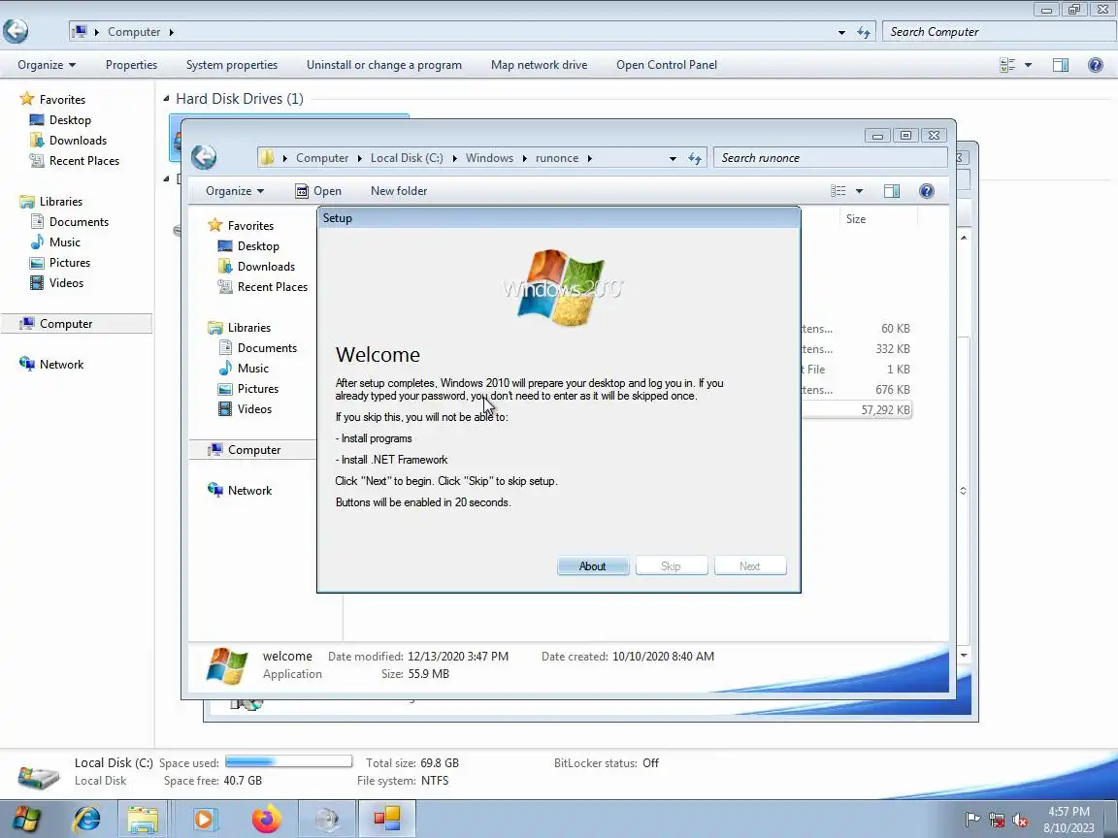
Task: Click the back arrow in runonce window
Action: 204,157
